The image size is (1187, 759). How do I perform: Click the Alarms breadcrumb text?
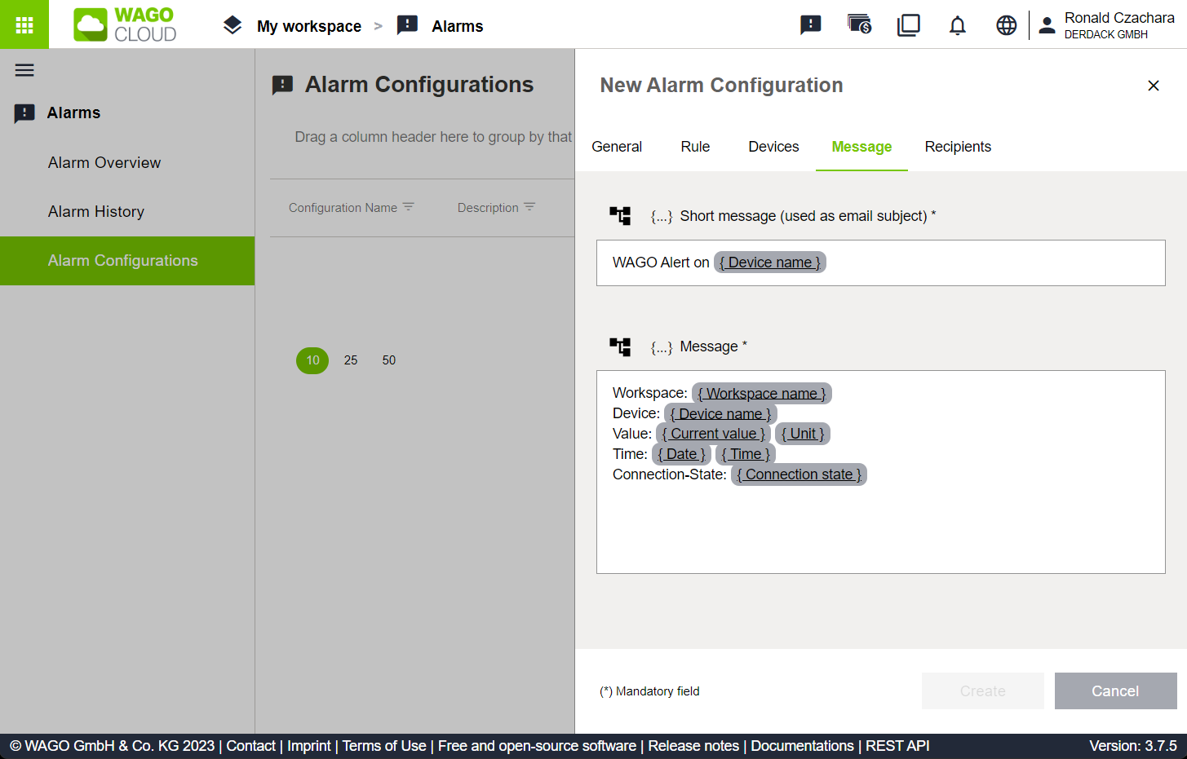point(458,26)
